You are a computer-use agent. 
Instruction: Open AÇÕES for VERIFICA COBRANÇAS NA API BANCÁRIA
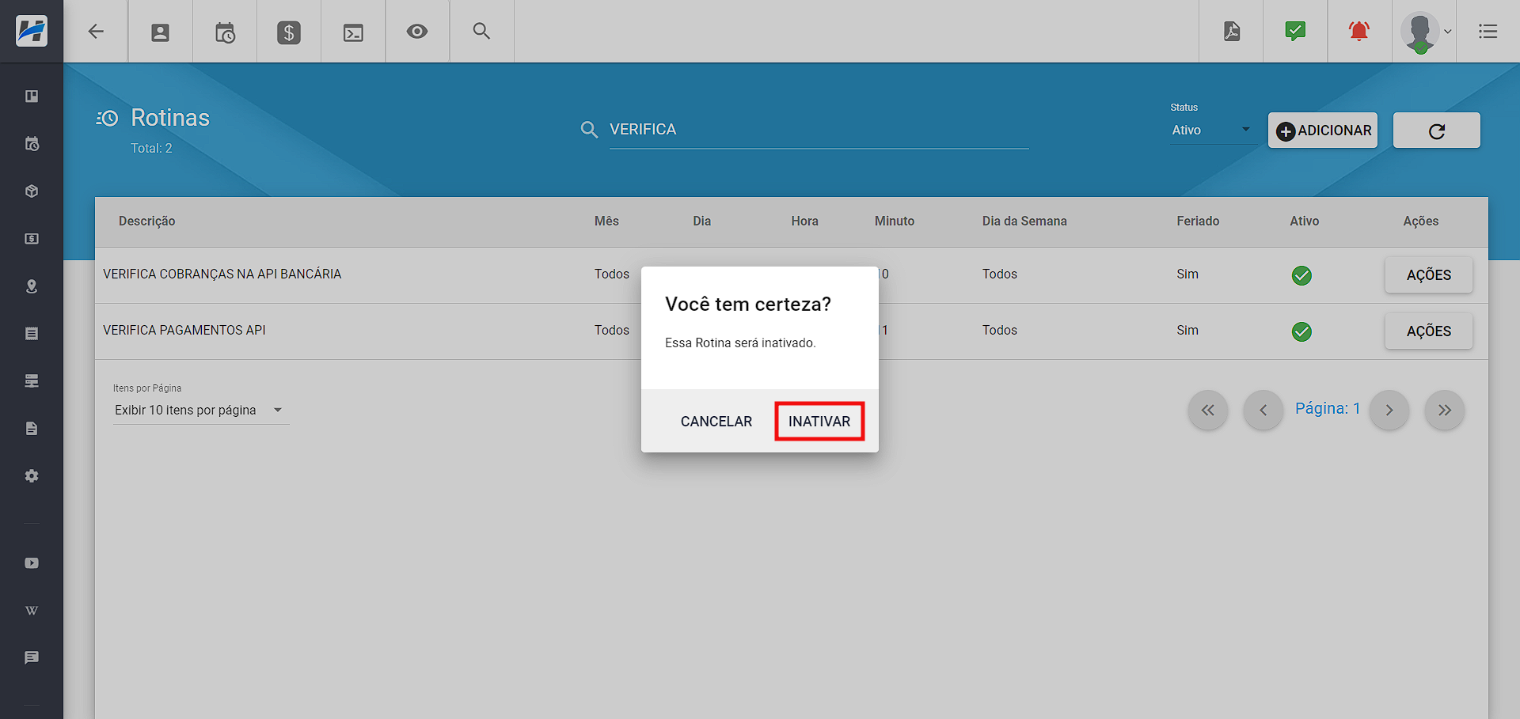point(1429,275)
